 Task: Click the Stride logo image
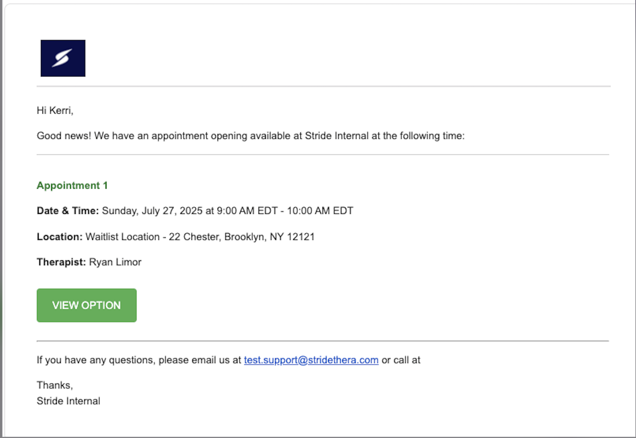click(x=63, y=58)
